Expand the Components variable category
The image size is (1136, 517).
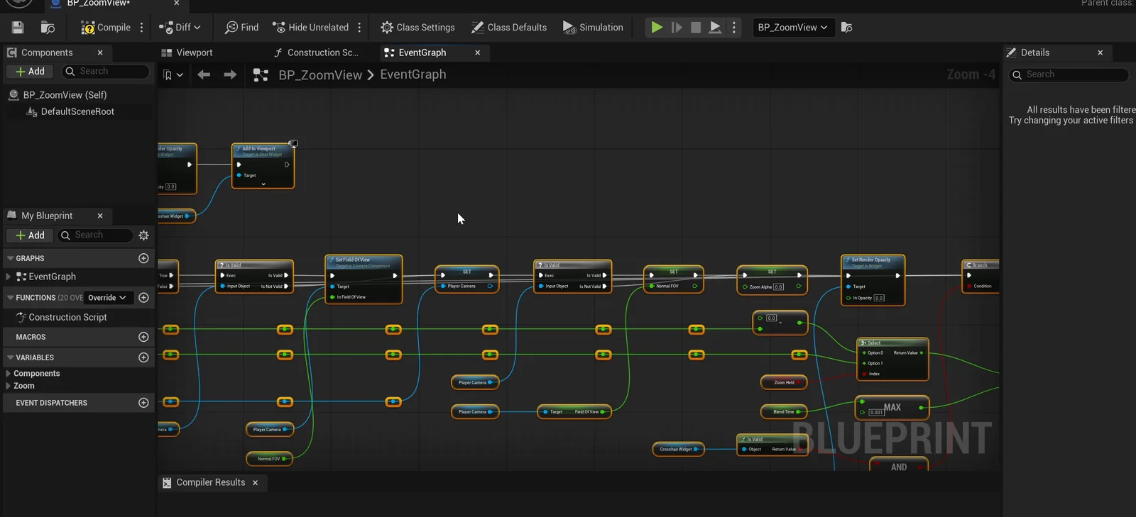click(x=9, y=374)
